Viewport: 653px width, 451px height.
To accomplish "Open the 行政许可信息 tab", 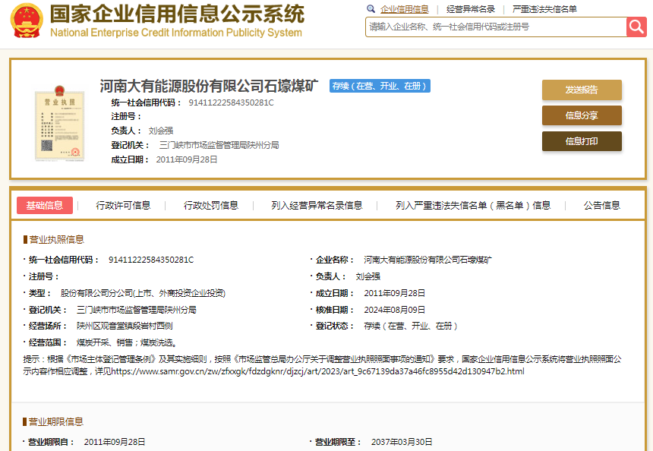I will [x=123, y=205].
